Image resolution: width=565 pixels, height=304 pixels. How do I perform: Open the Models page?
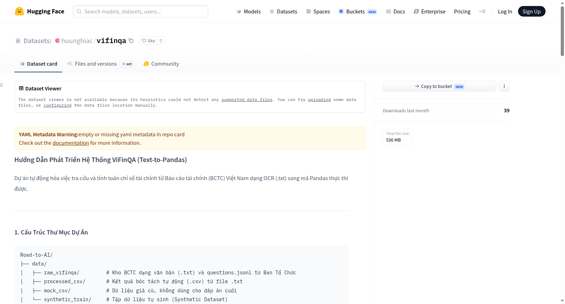249,11
